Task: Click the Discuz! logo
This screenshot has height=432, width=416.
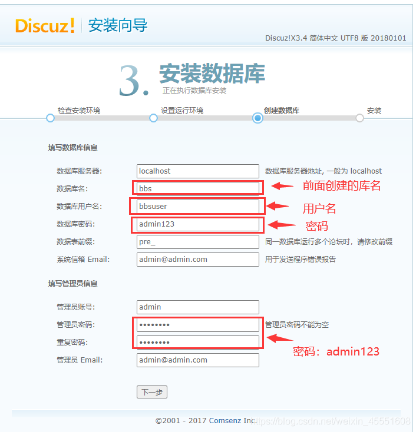Action: tap(45, 26)
